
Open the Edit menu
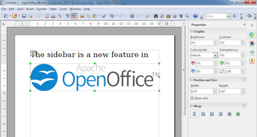tap(11, 9)
